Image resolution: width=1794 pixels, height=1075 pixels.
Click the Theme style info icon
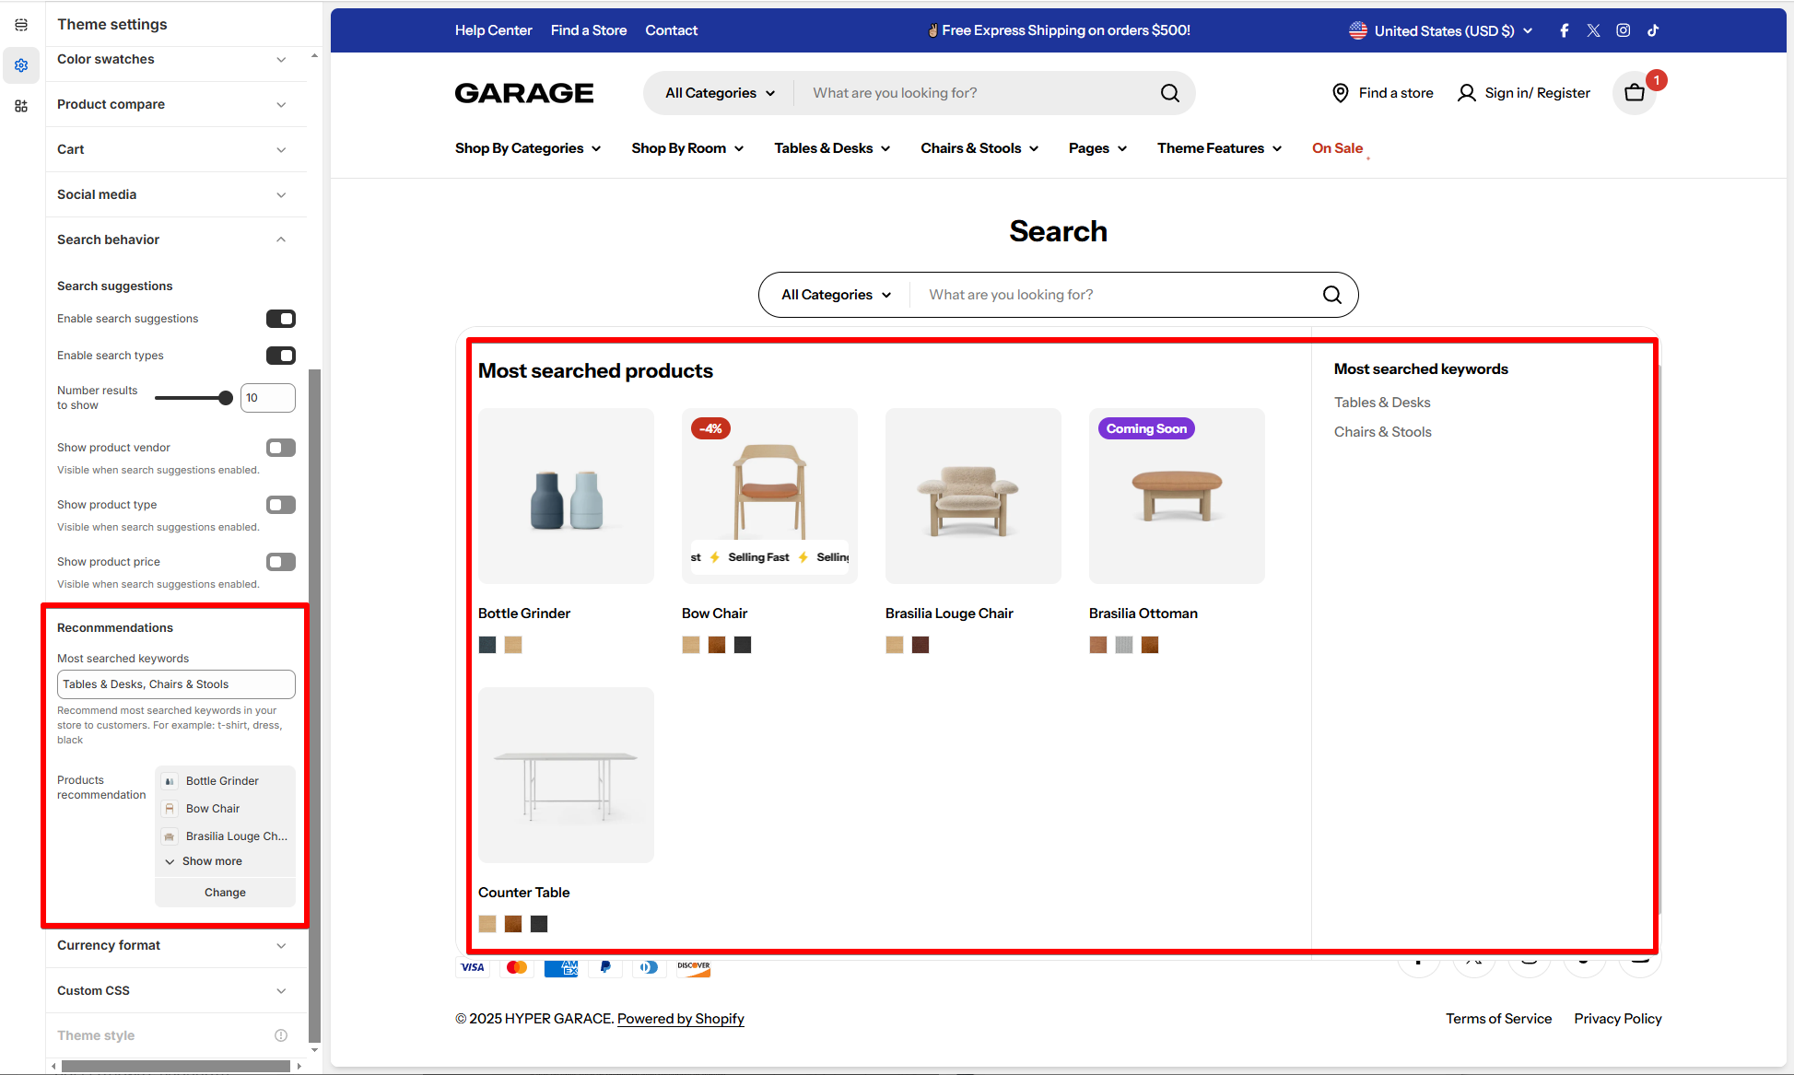coord(281,1035)
